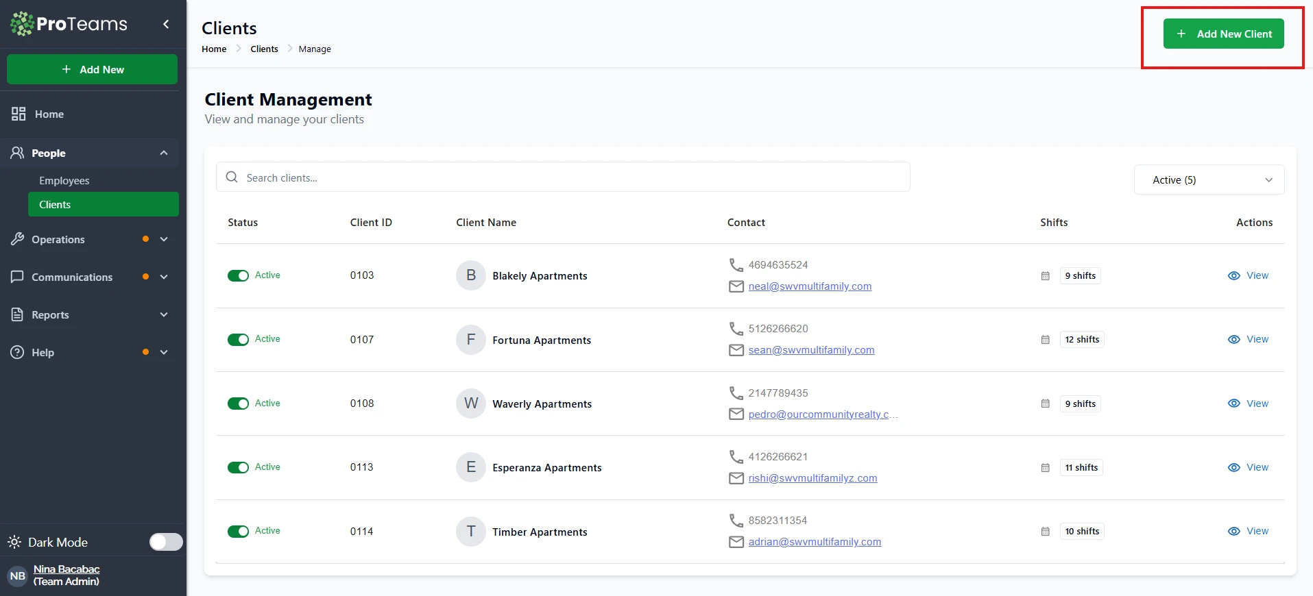Open Employees in the sidebar

pos(64,181)
